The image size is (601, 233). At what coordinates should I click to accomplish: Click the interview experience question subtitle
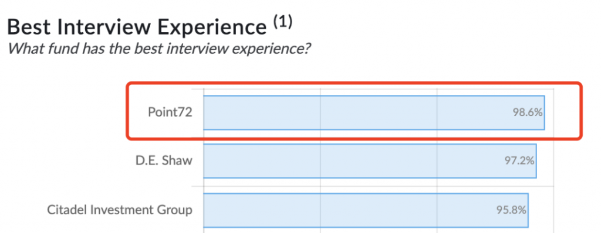[x=159, y=49]
